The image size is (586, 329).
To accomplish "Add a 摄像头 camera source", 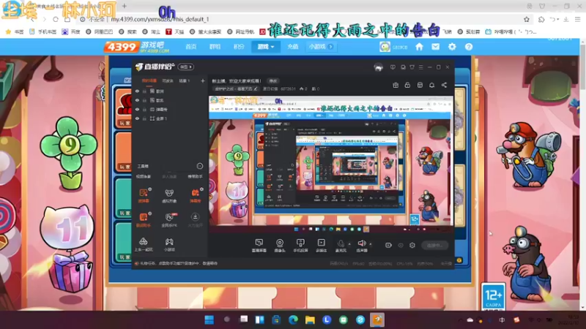I will click(280, 246).
